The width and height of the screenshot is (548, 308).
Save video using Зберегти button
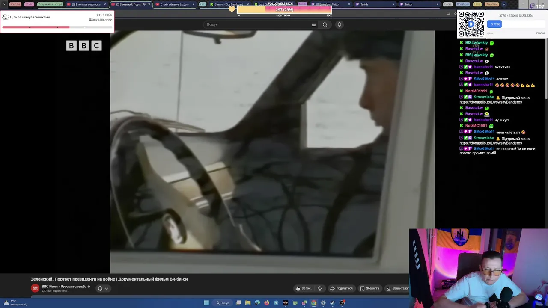(x=370, y=288)
